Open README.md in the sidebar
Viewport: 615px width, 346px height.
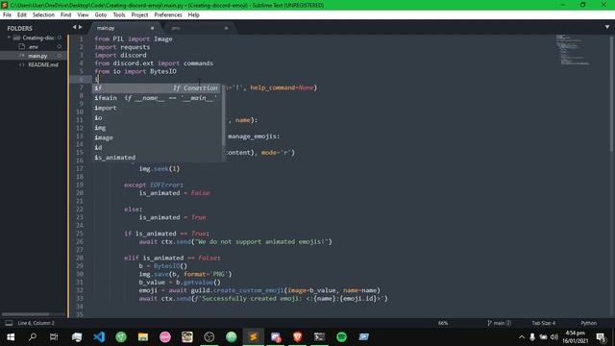[x=43, y=64]
